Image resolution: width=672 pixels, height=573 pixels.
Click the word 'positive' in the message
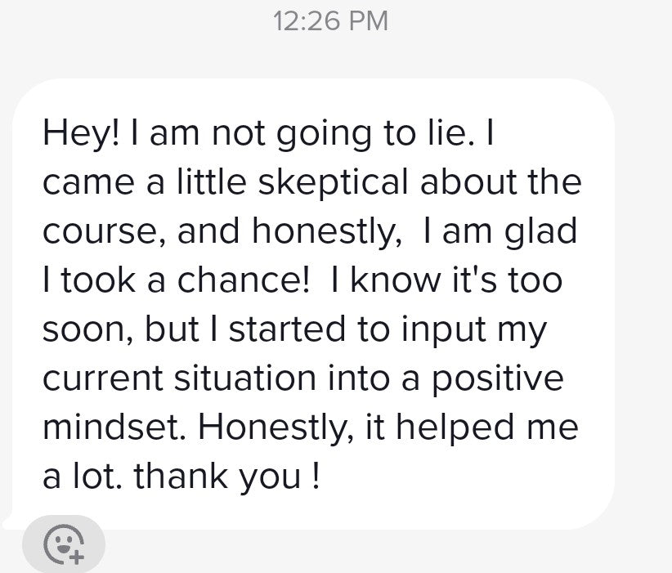coord(497,378)
